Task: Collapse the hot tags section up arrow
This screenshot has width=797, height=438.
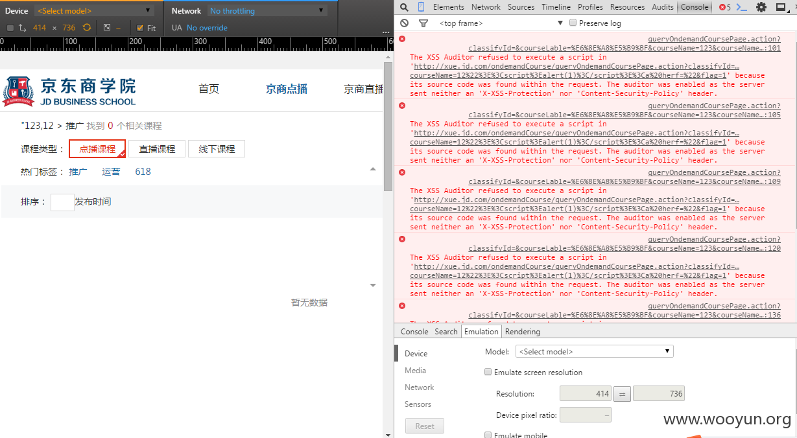Action: point(373,169)
